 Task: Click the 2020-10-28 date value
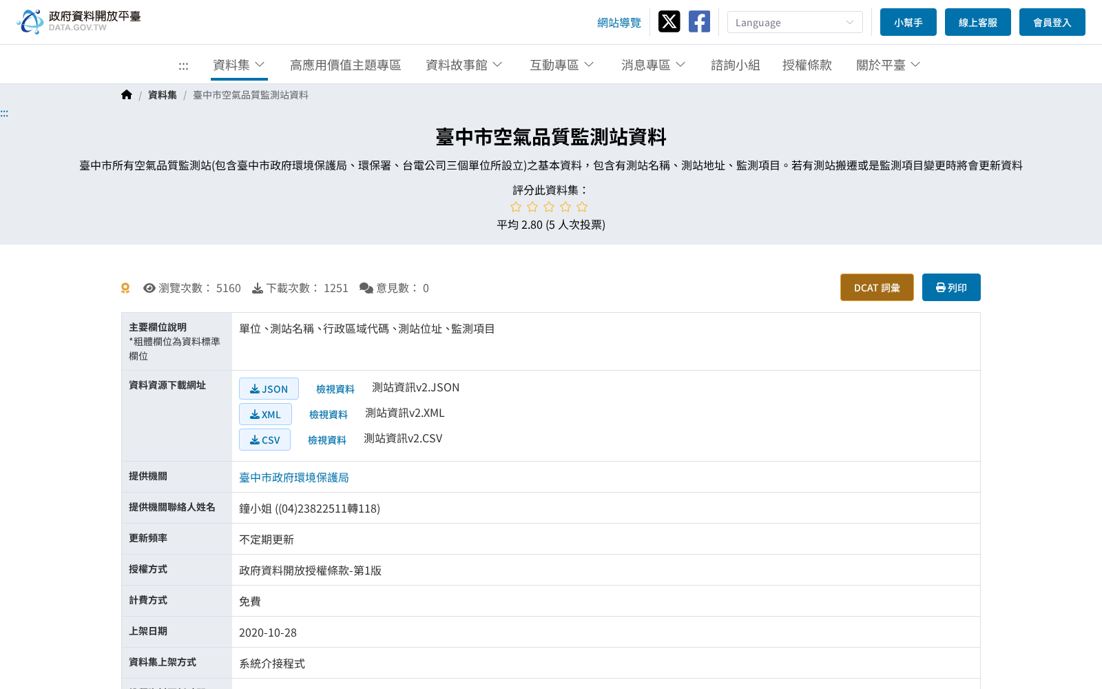(x=268, y=633)
